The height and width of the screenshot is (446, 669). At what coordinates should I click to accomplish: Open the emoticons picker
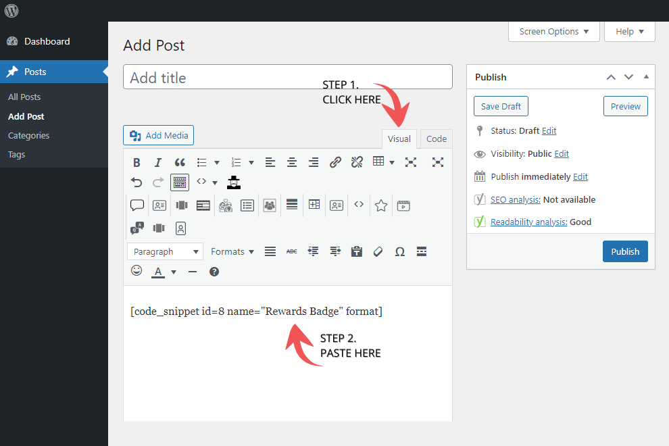(x=137, y=270)
